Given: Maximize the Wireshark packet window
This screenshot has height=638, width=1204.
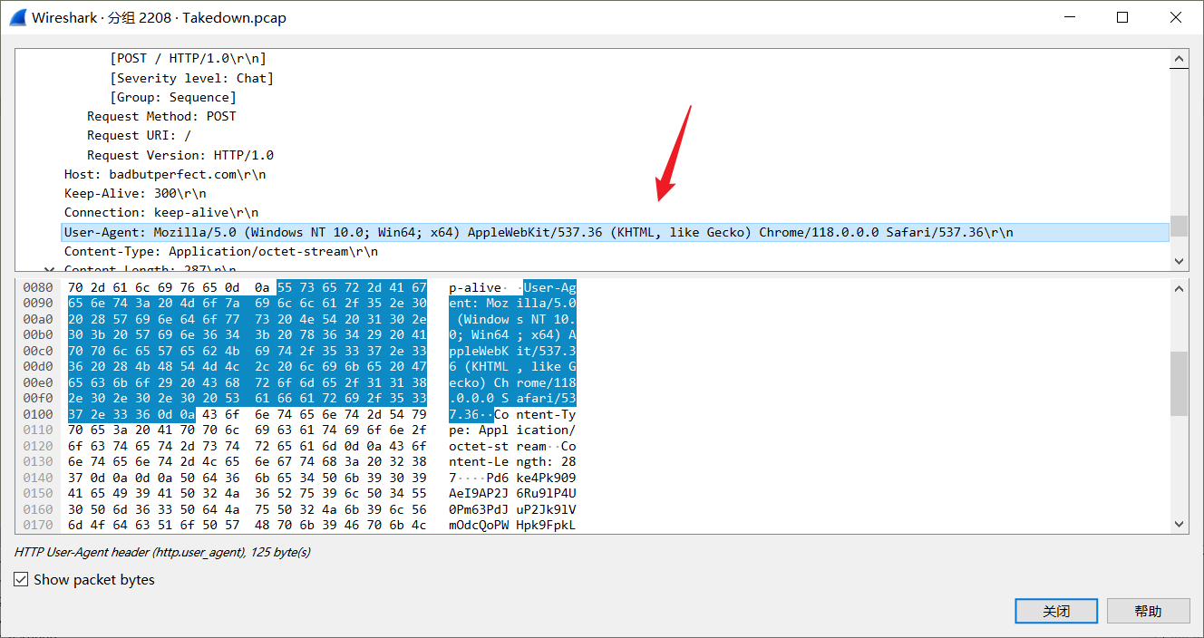Looking at the screenshot, I should pyautogui.click(x=1122, y=17).
